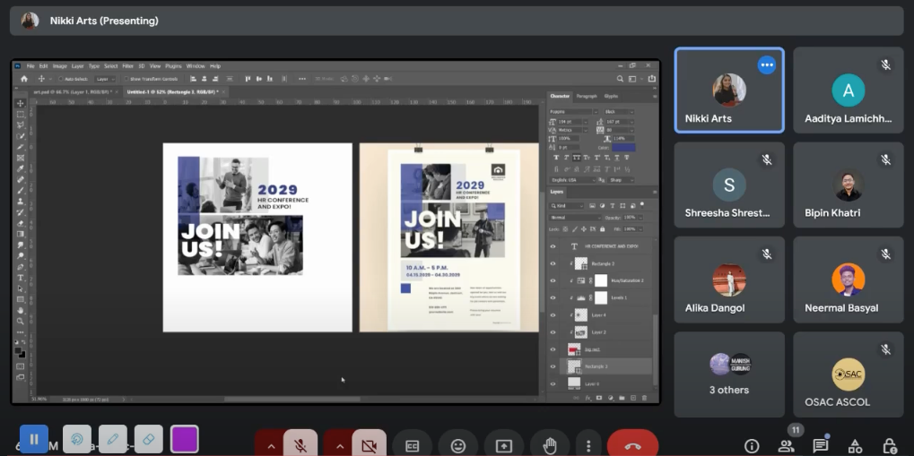This screenshot has width=914, height=456.
Task: Open the Image menu
Action: click(x=60, y=65)
